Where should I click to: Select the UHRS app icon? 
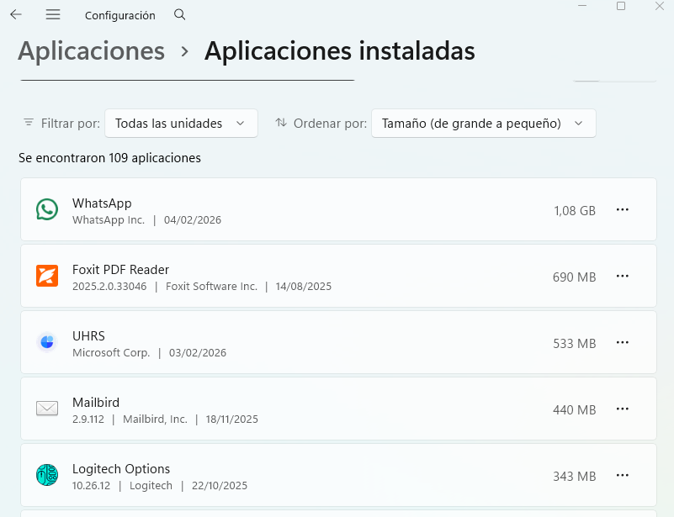click(47, 342)
